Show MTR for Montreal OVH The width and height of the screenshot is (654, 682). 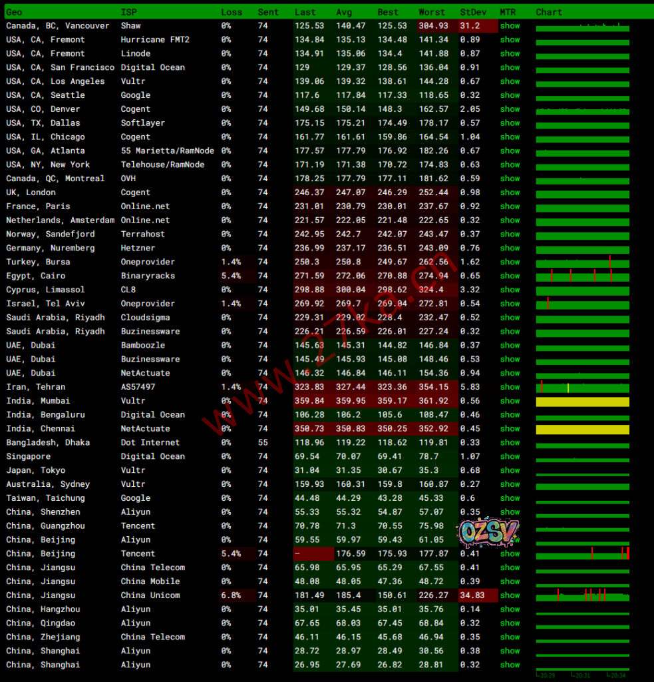click(x=510, y=178)
